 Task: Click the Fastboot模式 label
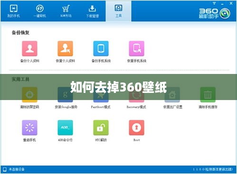pyautogui.click(x=101, y=107)
